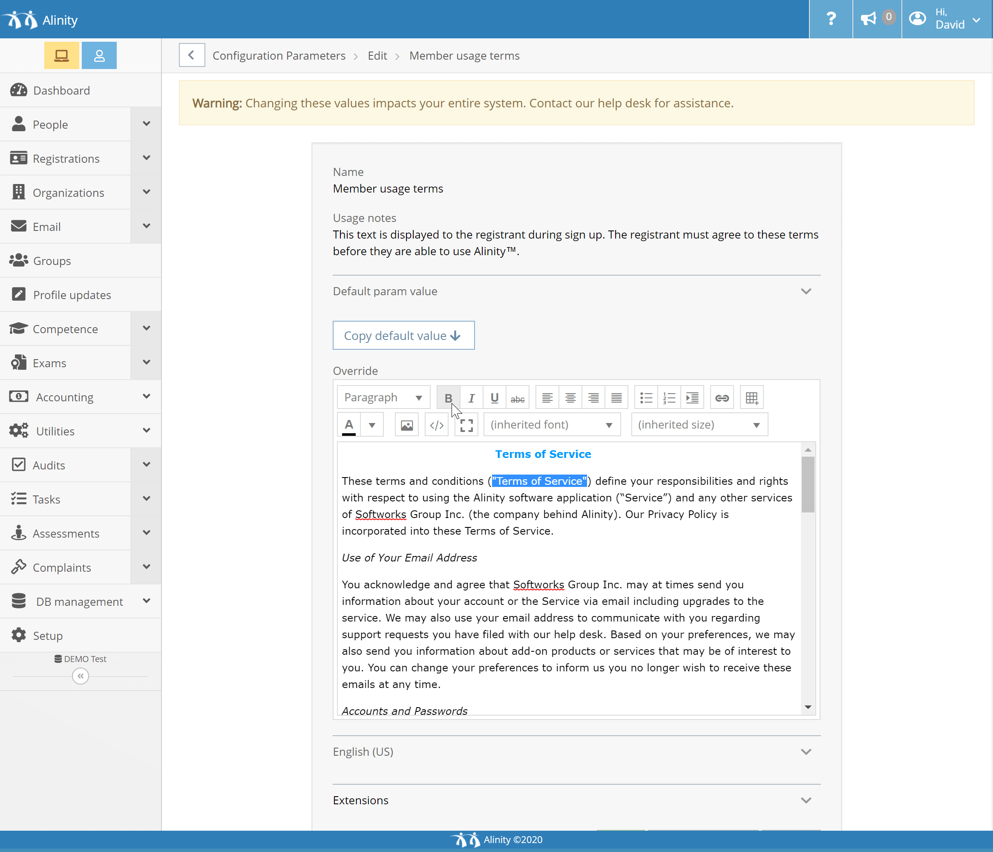Expand the Extensions section
The height and width of the screenshot is (852, 993).
576,800
